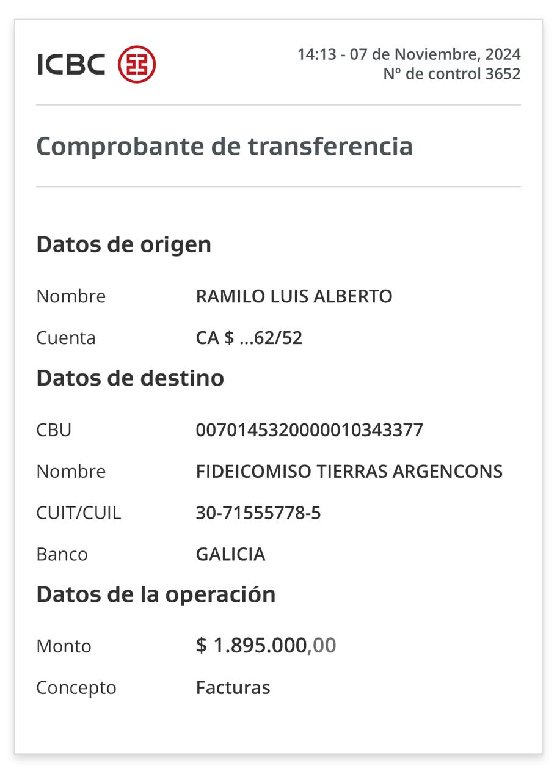Click the CBU number 0070145320000010343377

tap(309, 430)
